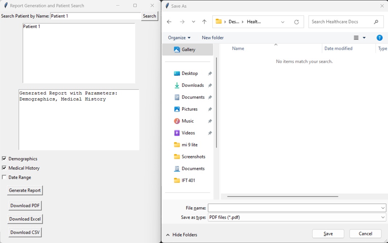The width and height of the screenshot is (388, 243).
Task: Click the folder icon in address bar
Action: tap(219, 21)
